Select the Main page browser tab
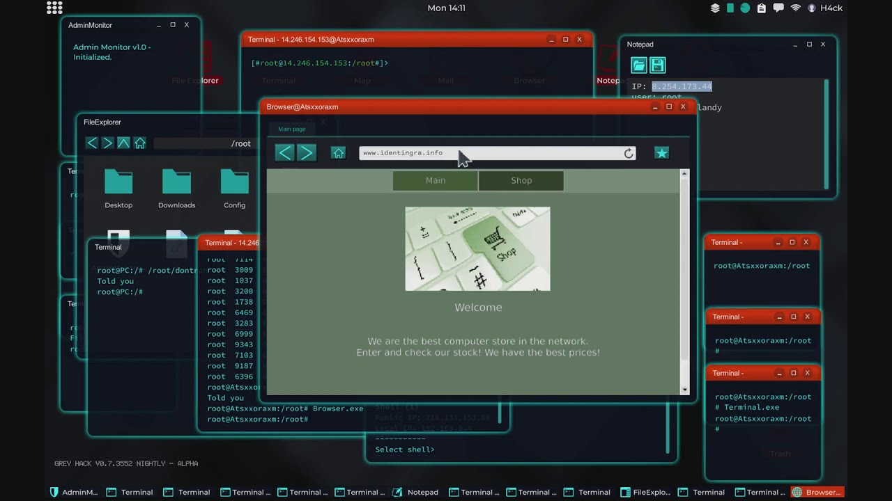This screenshot has height=501, width=892. pos(292,129)
